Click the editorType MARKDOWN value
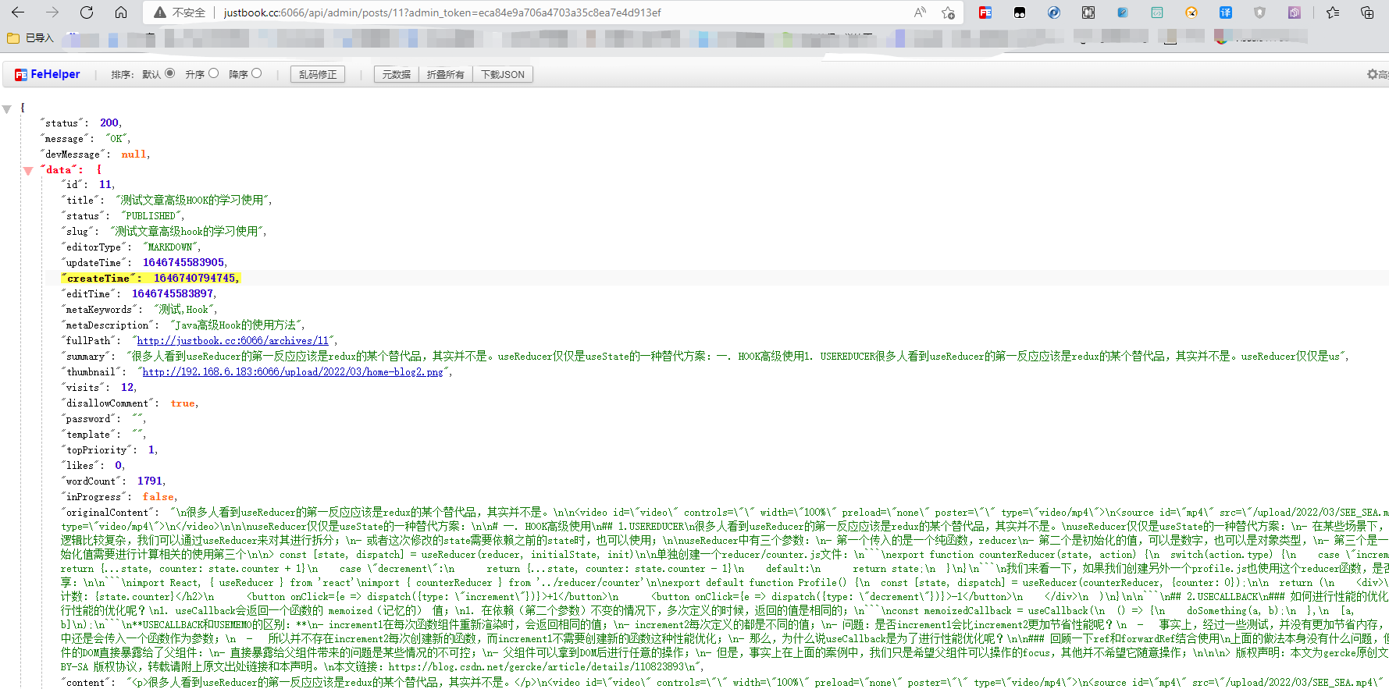 click(x=170, y=247)
